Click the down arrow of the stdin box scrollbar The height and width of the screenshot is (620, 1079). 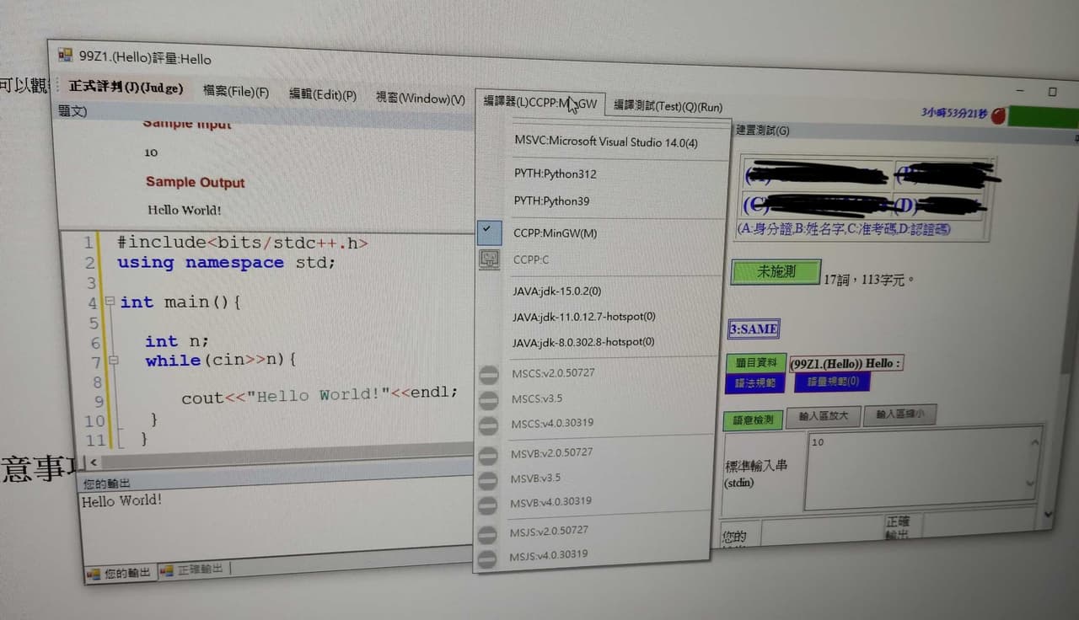[x=1029, y=484]
